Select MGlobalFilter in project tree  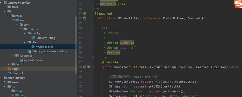click(x=44, y=47)
